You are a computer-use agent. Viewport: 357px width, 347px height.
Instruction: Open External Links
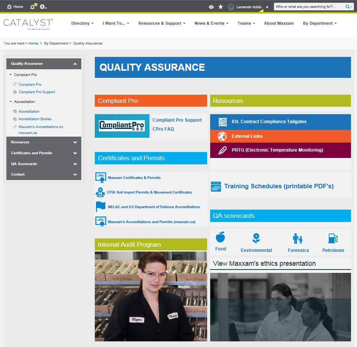[247, 136]
